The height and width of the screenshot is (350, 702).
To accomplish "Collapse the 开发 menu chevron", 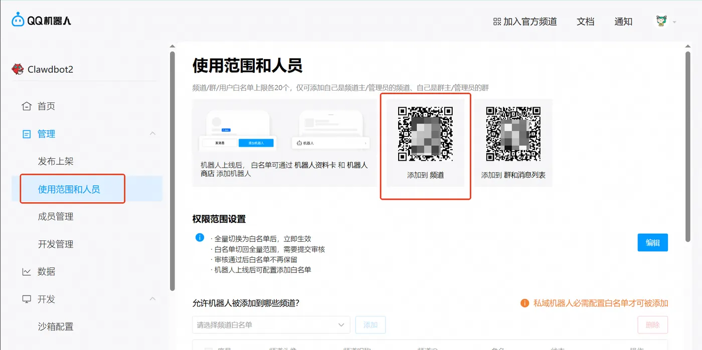I will pyautogui.click(x=153, y=299).
